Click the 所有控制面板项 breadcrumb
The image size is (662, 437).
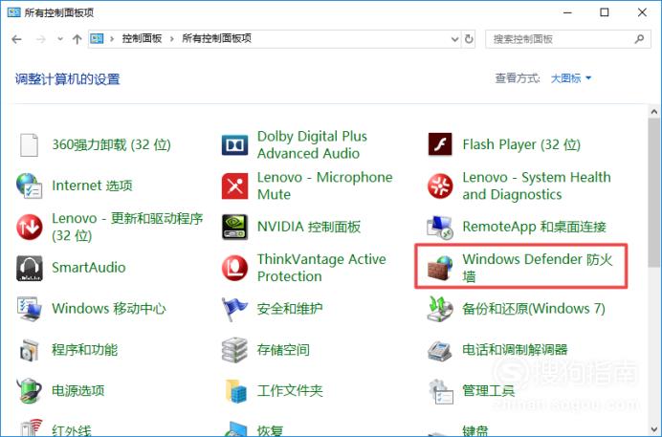pos(216,39)
